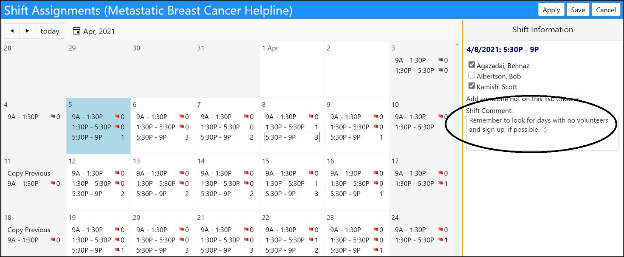Click gray flag on April 4 9A shift

pos(52,117)
